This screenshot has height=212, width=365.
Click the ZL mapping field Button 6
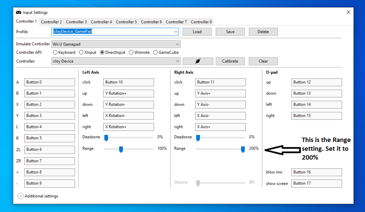pyautogui.click(x=49, y=149)
